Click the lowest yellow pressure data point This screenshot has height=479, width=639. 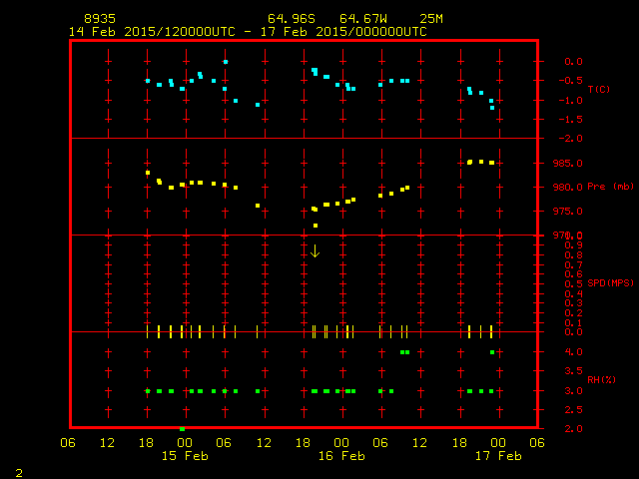click(x=316, y=226)
